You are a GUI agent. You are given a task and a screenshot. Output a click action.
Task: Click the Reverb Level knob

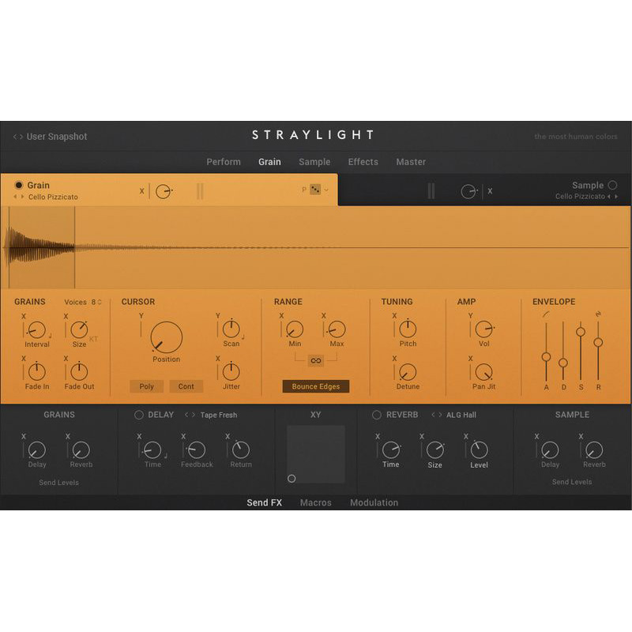pyautogui.click(x=480, y=450)
